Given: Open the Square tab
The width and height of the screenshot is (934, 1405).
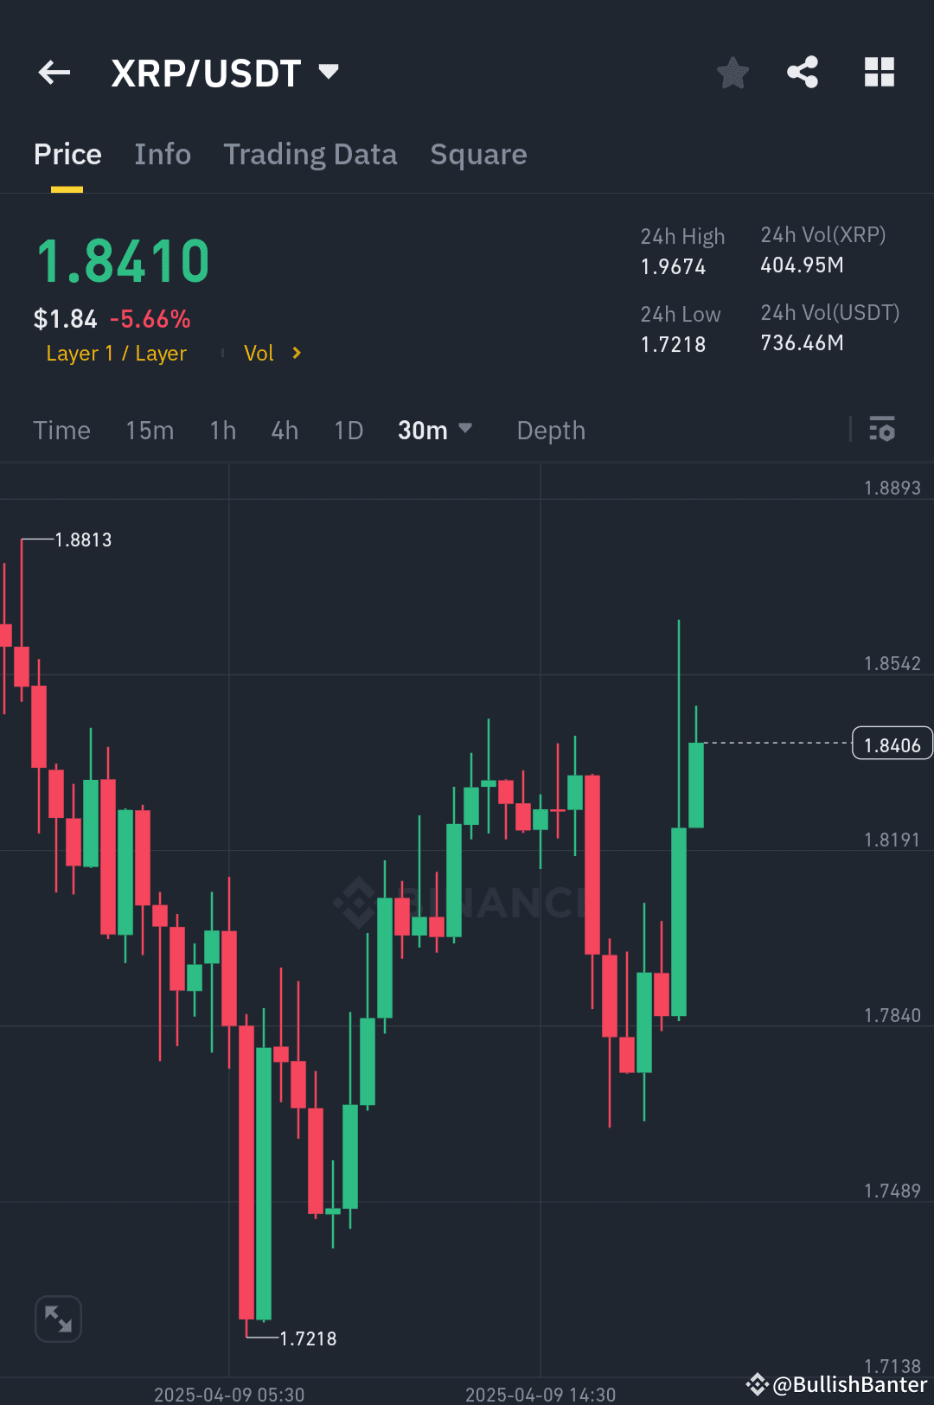Looking at the screenshot, I should click(478, 154).
